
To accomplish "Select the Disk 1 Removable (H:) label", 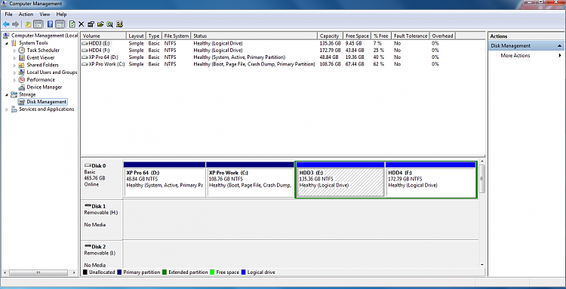I will coord(102,220).
